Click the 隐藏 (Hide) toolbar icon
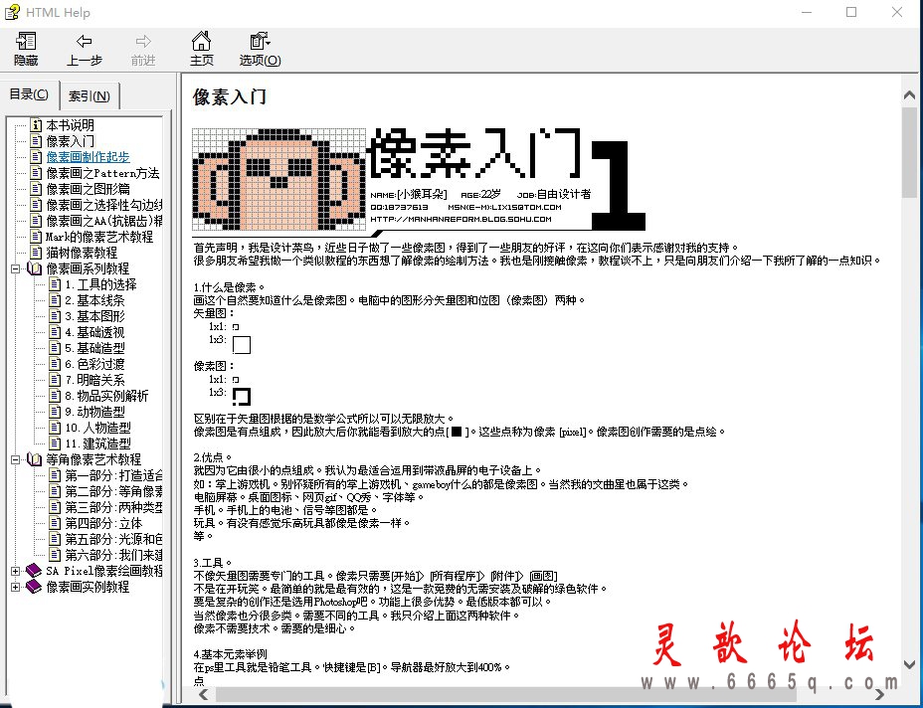The height and width of the screenshot is (708, 923). coord(25,41)
